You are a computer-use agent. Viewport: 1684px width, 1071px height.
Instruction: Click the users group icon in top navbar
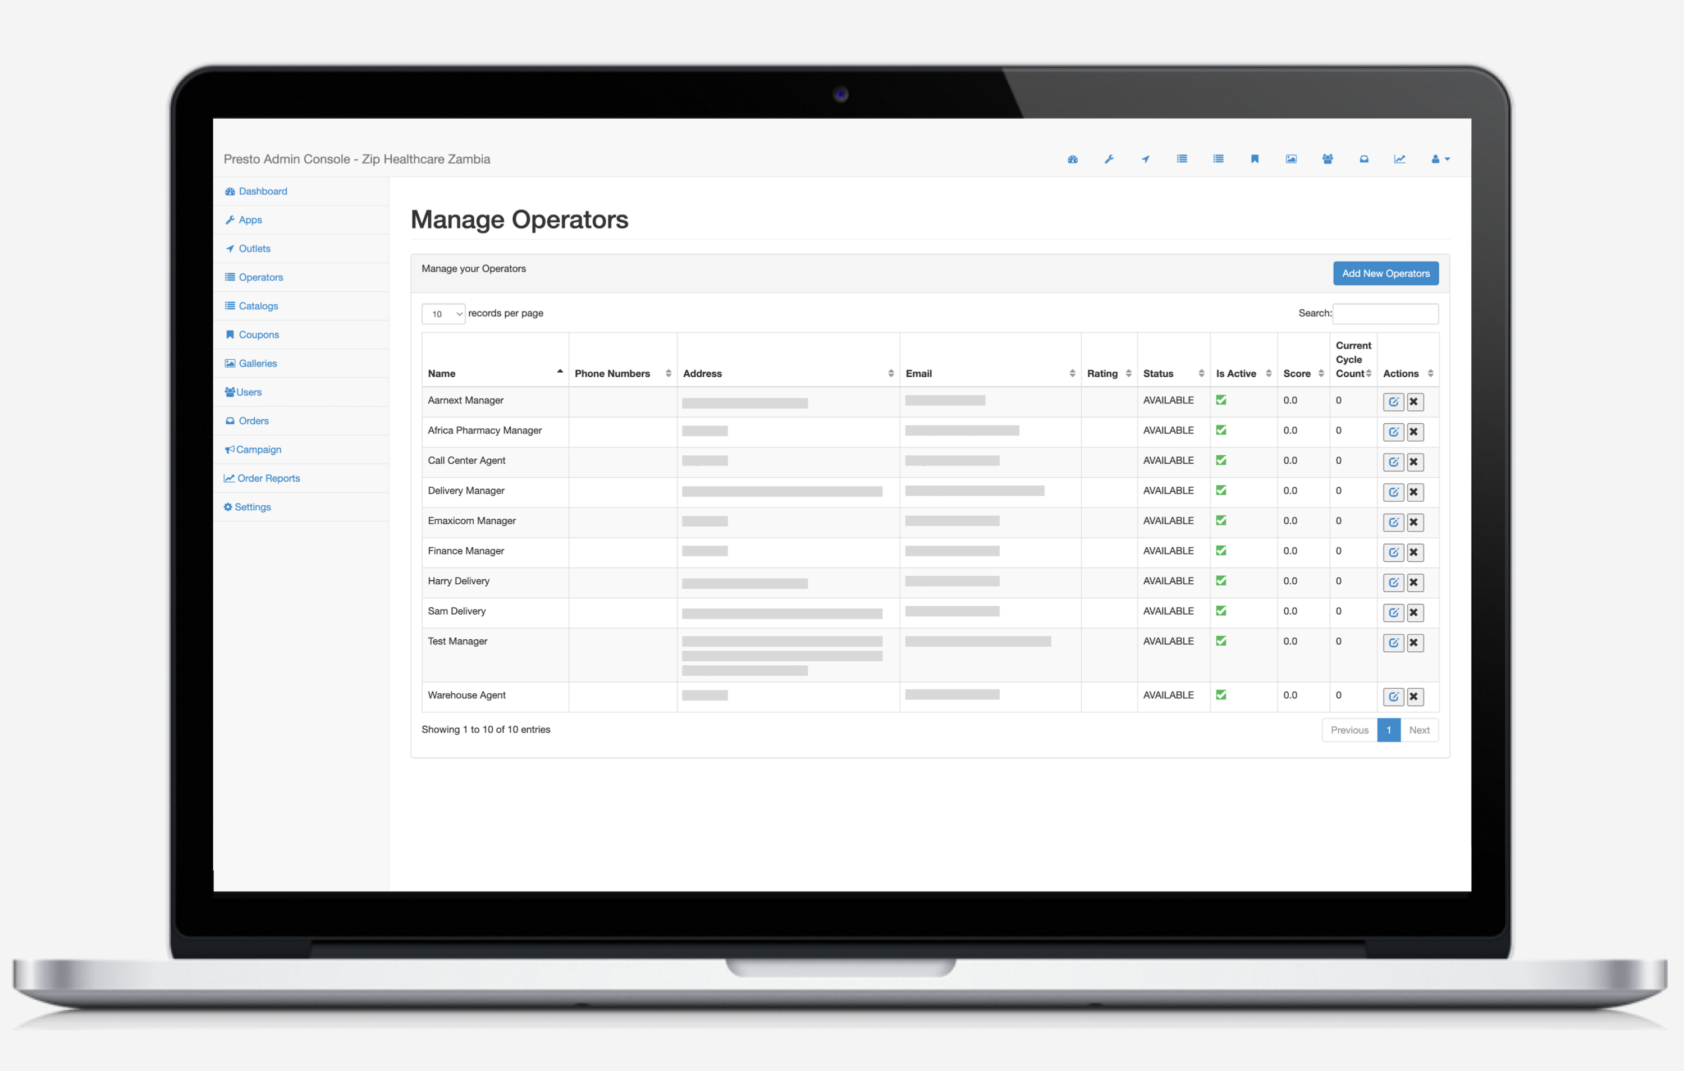[x=1328, y=159]
